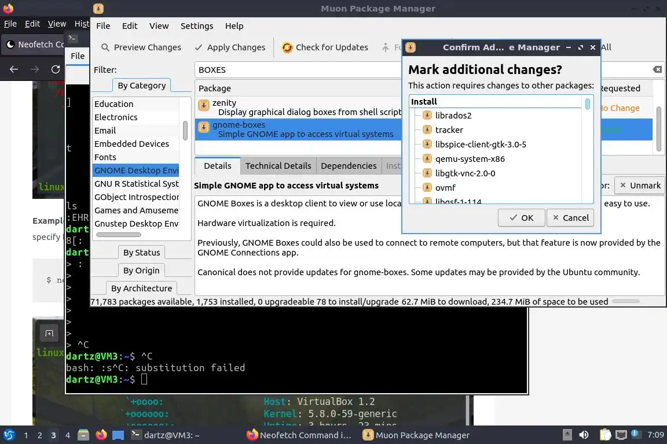667x444 pixels.
Task: Click the install list scrollbar in dialog
Action: pos(588,104)
